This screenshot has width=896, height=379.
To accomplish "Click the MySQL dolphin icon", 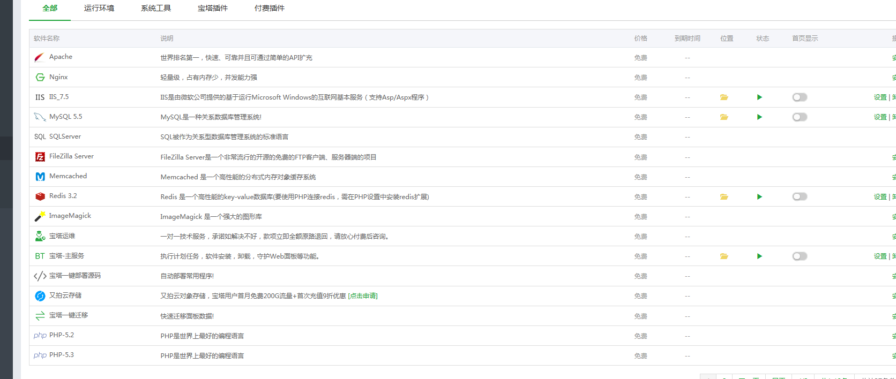I will click(x=40, y=117).
